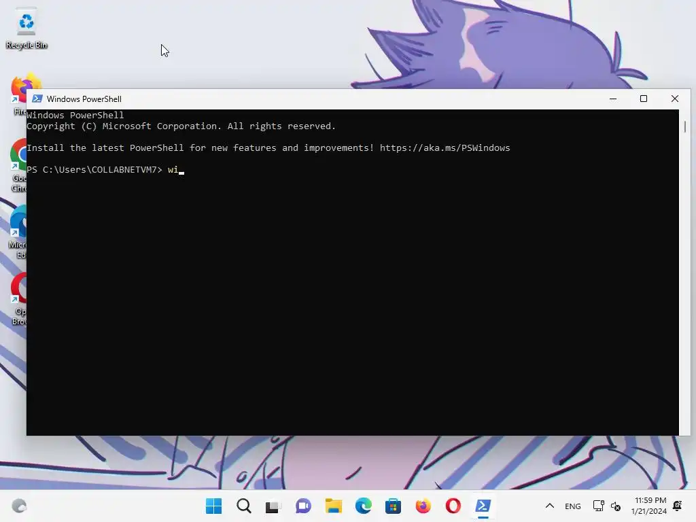Open taskbar Search
This screenshot has width=696, height=522.
tap(244, 506)
